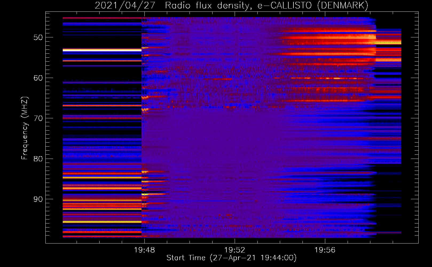The height and width of the screenshot is (267, 432).
Task: Click the 19:52 time tick label
Action: (235, 250)
